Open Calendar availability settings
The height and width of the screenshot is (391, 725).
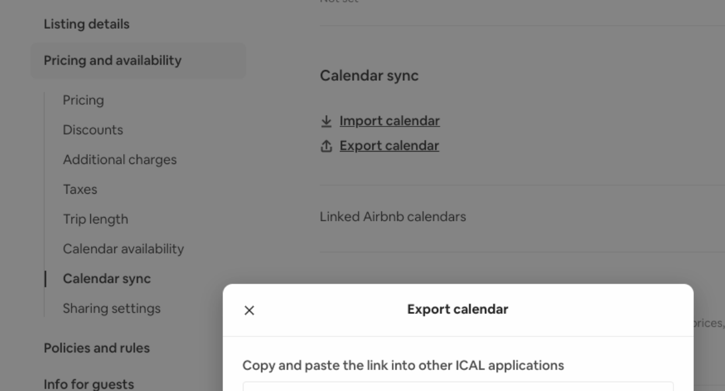click(x=123, y=249)
